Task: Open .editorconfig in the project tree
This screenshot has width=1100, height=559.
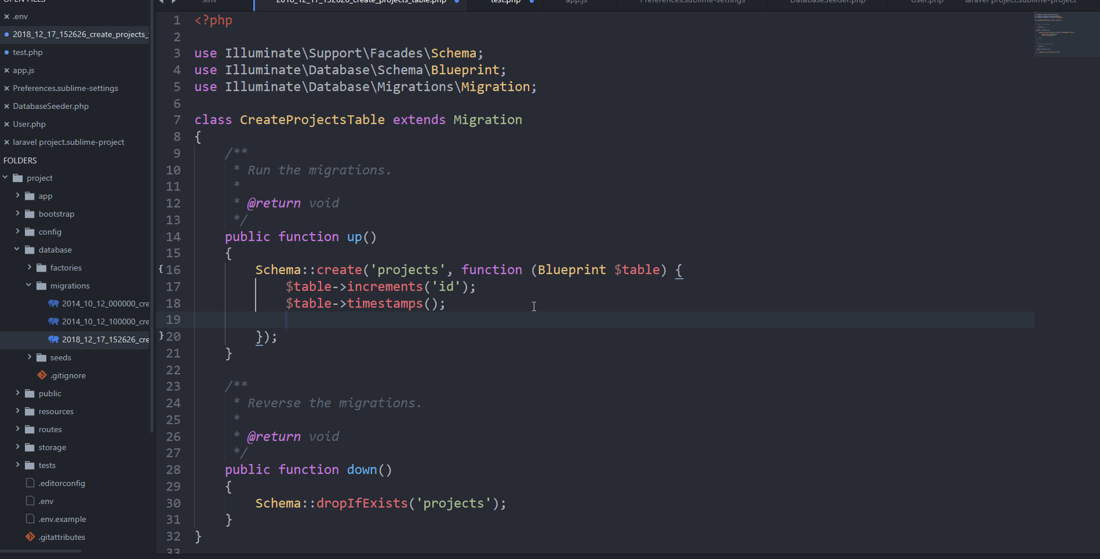Action: tap(61, 483)
